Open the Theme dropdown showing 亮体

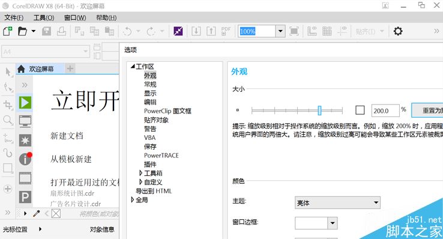click(x=337, y=202)
